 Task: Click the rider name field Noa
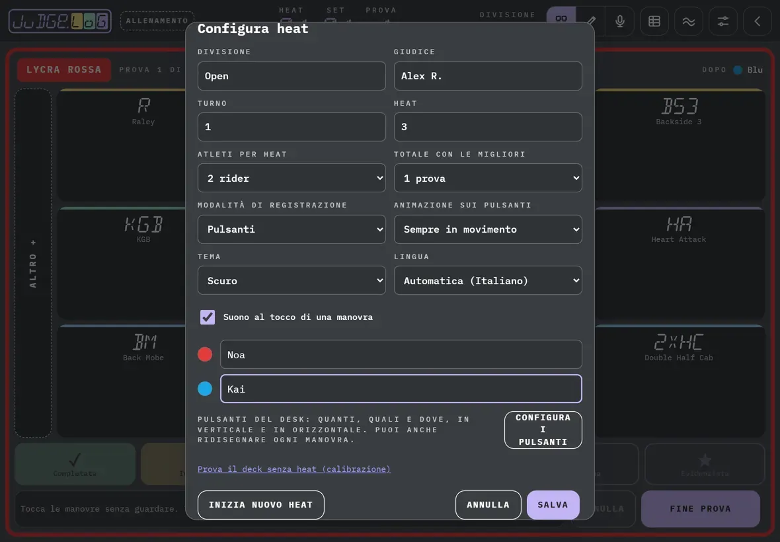tap(401, 354)
